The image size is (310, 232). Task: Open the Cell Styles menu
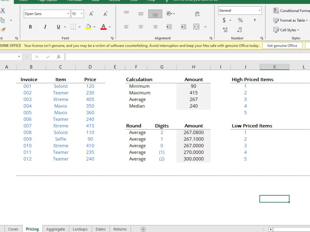point(286,30)
